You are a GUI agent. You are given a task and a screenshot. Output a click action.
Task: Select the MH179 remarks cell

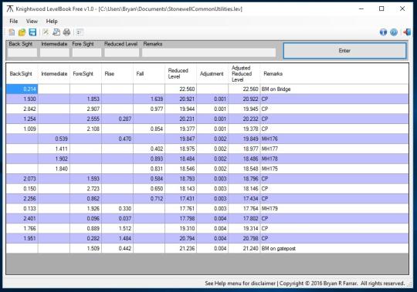(334, 209)
